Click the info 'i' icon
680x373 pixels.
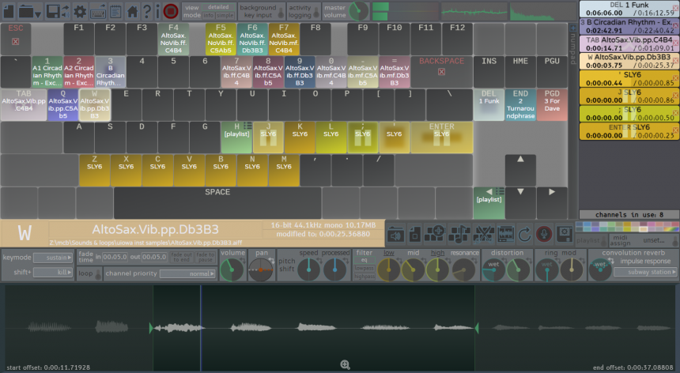(158, 11)
